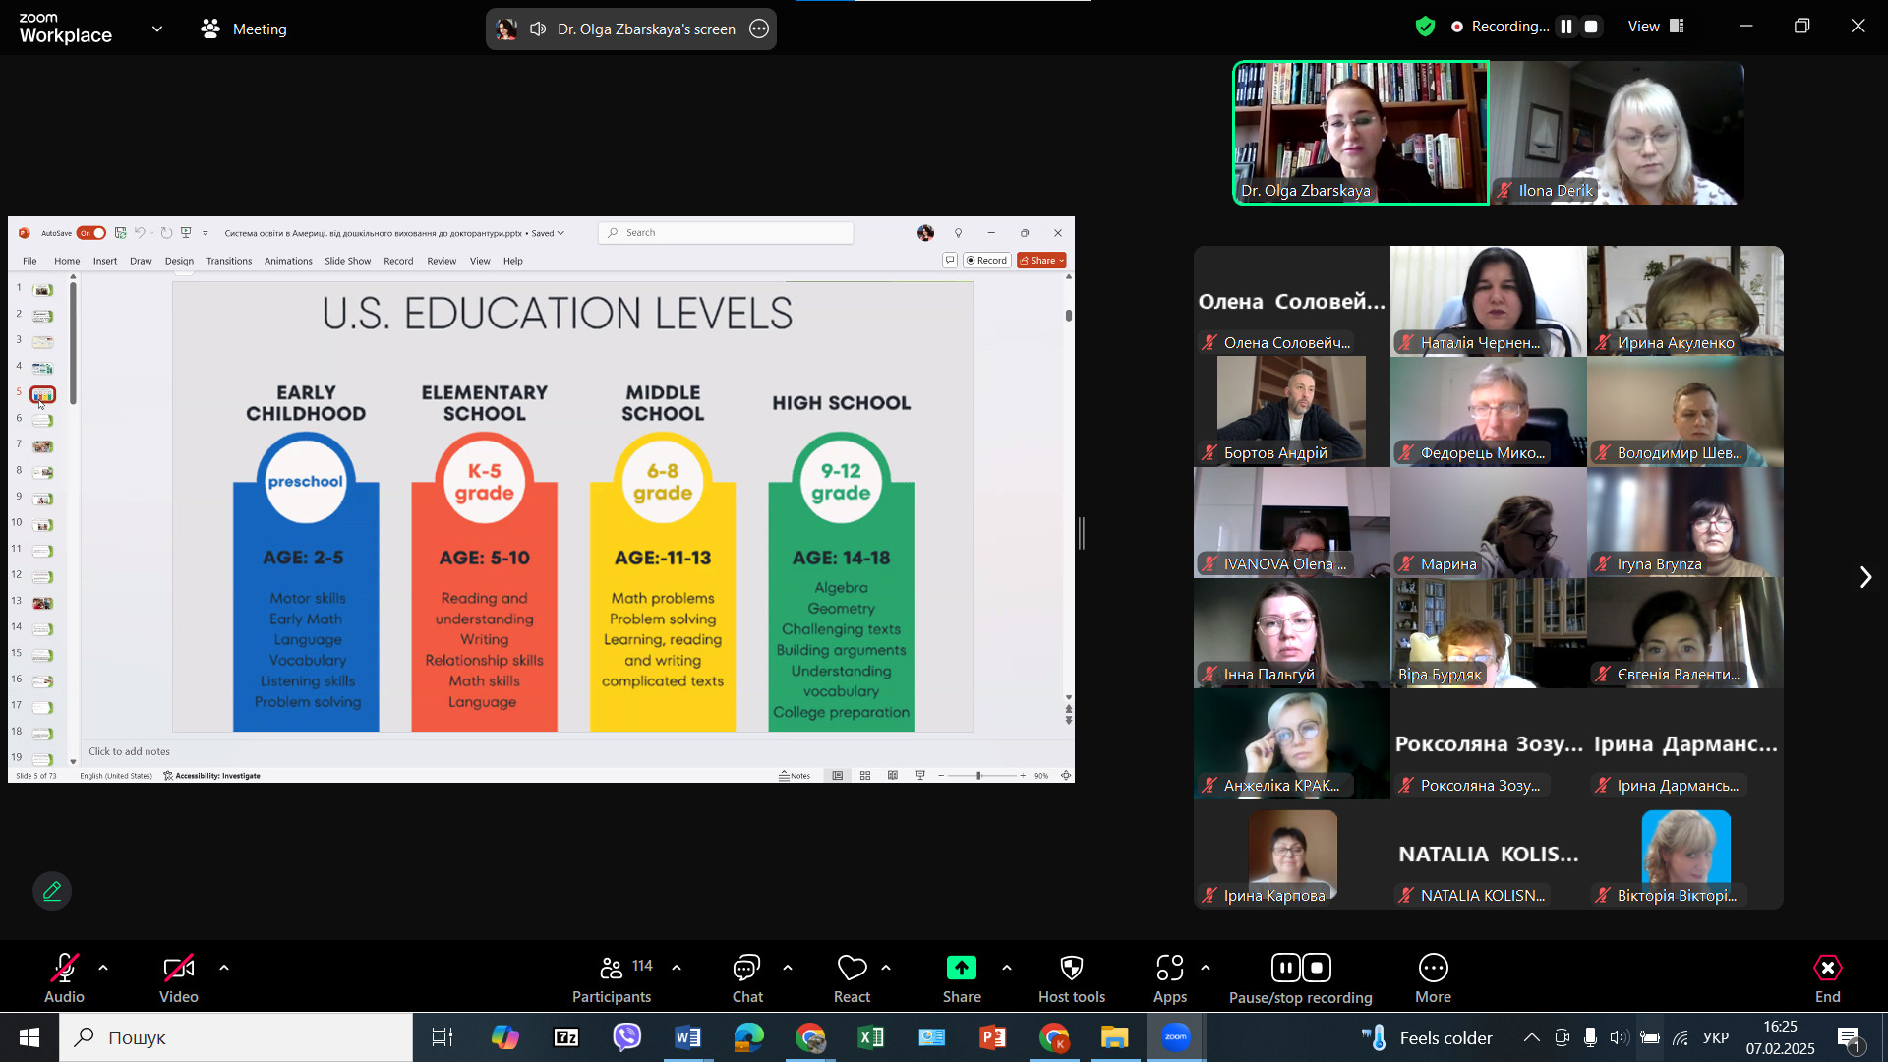Unmute microphone with Audio button

64,979
